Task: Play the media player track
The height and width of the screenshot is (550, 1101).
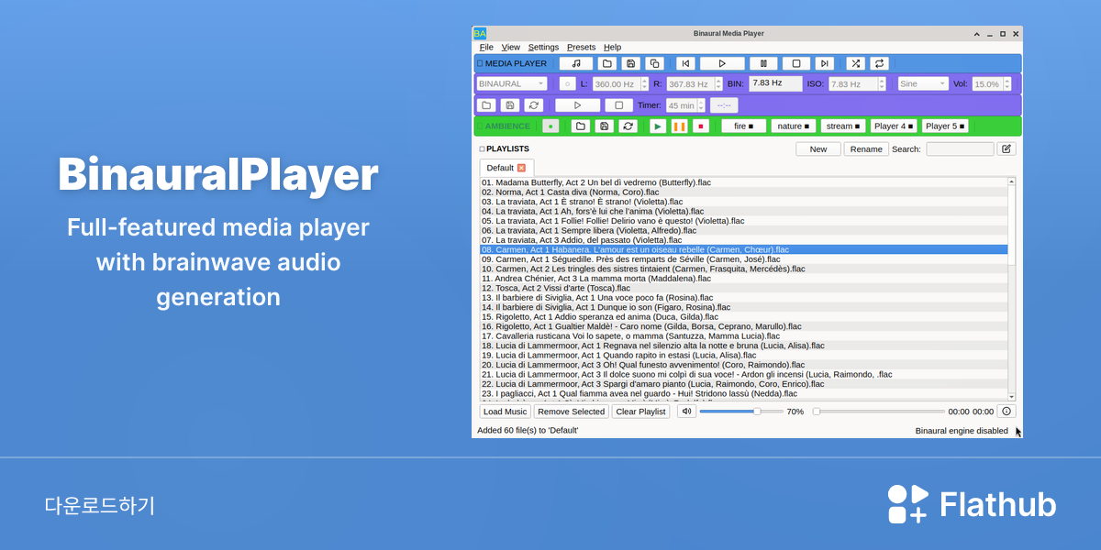Action: click(722, 63)
